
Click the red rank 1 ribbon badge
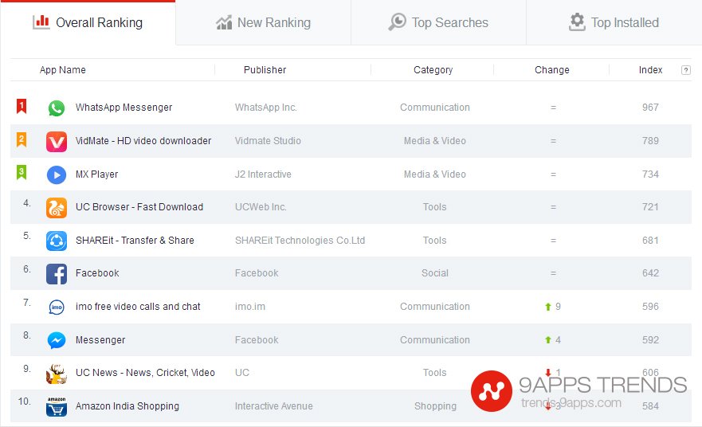tap(22, 106)
